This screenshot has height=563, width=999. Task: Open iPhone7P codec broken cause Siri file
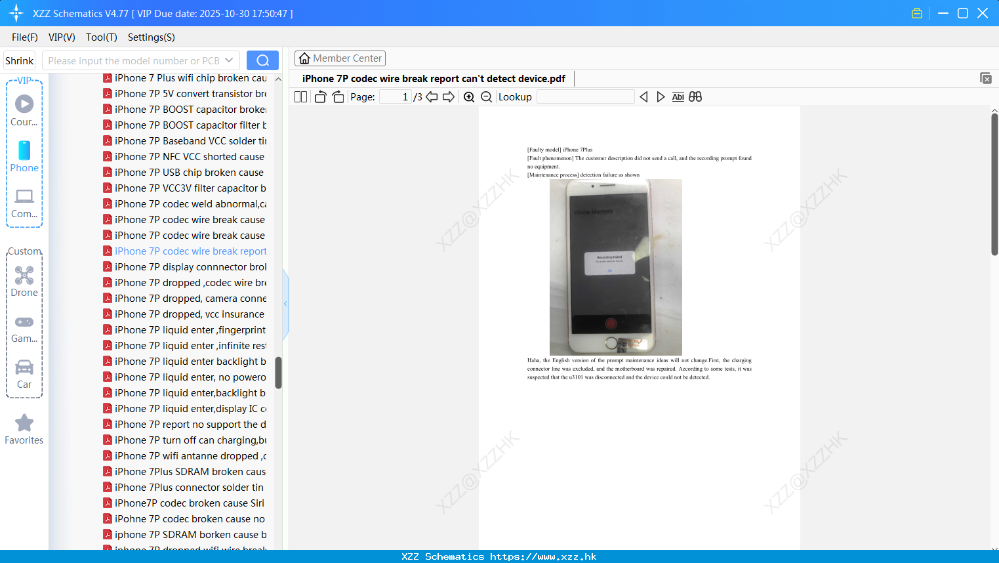[185, 503]
